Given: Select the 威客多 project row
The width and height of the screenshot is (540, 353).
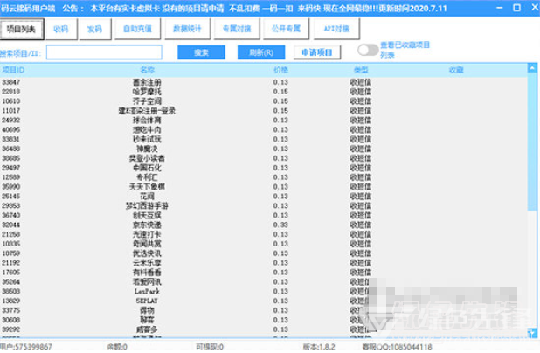Looking at the screenshot, I should 264,329.
